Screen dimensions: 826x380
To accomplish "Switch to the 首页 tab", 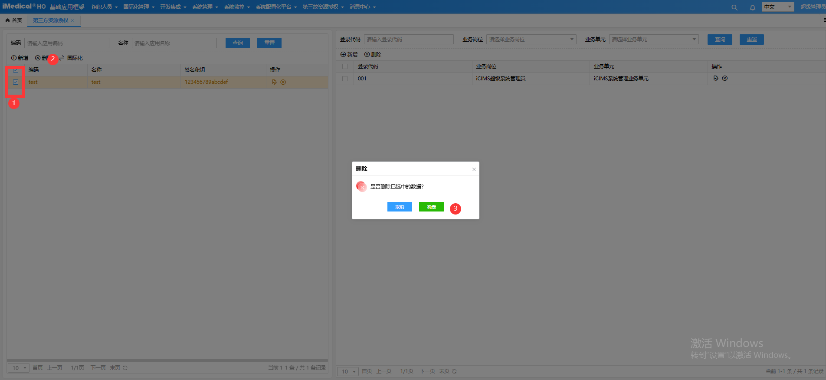I will 14,20.
